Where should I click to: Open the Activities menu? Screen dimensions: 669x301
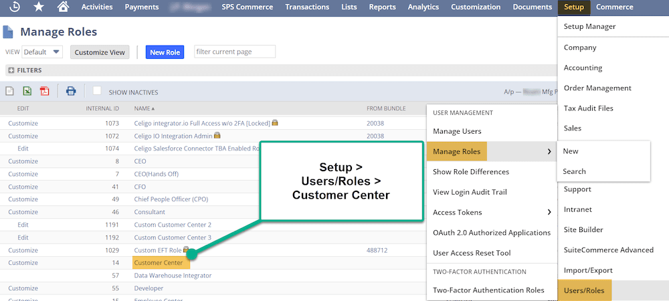point(97,7)
